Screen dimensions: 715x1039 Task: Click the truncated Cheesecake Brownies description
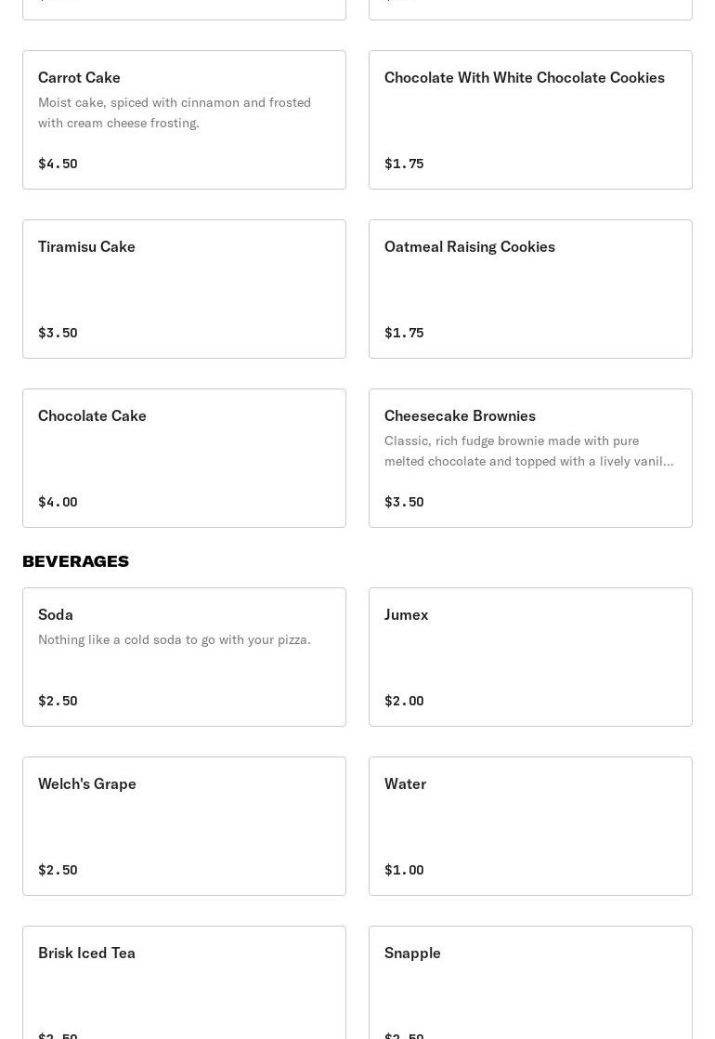[x=528, y=451]
